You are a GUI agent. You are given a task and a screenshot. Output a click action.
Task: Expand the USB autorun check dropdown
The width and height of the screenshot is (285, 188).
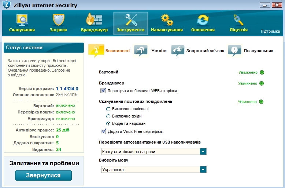click(203, 152)
